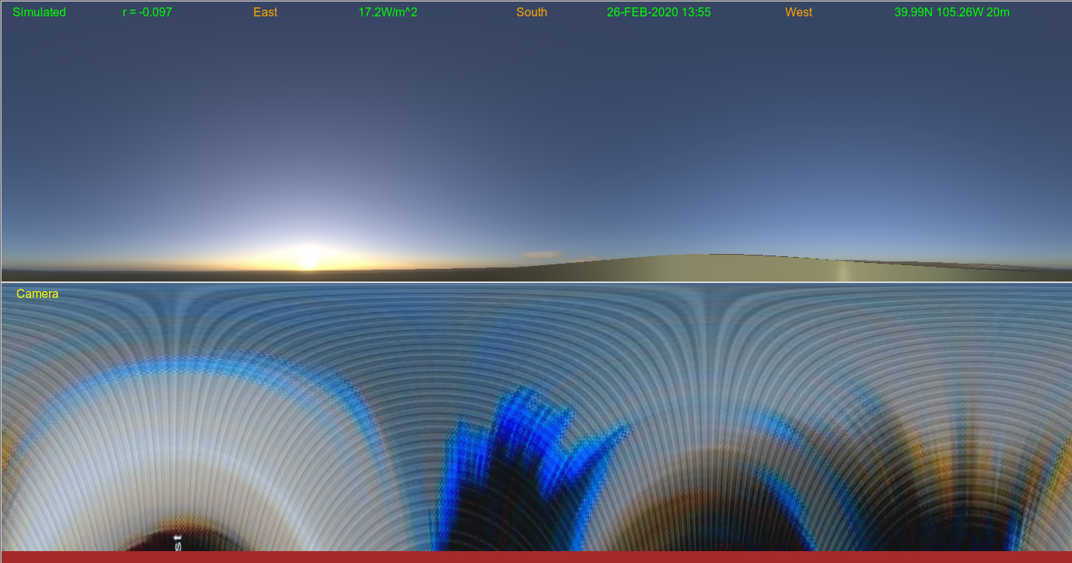Click the dark orange-rimmed dome at right
The image size is (1072, 563).
point(713,512)
